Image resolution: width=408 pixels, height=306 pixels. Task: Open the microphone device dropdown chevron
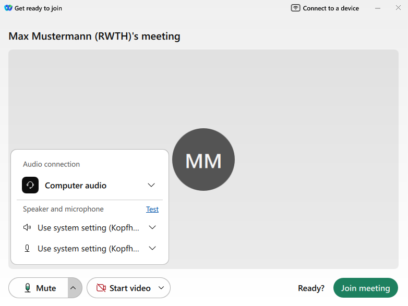tap(152, 249)
